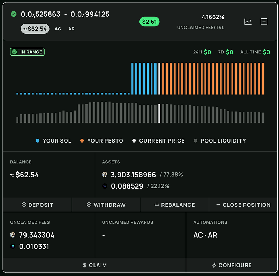Click the SOL token icon in Unclaimed Fees

click(13, 246)
